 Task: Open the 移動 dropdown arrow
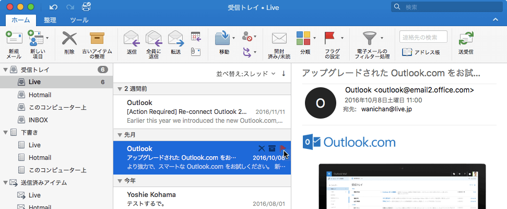pos(234,38)
